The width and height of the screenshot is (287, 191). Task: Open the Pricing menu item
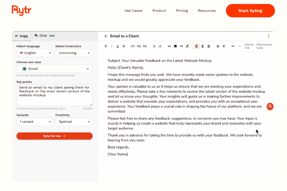[x=182, y=11]
